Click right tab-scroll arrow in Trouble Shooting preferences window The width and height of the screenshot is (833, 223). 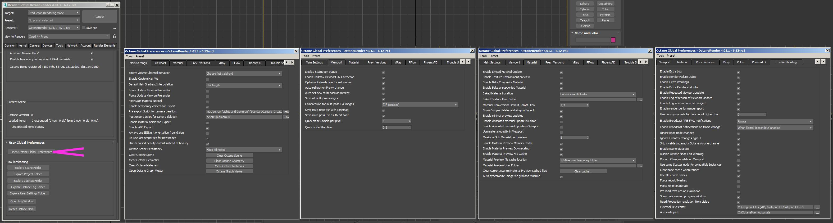(823, 61)
